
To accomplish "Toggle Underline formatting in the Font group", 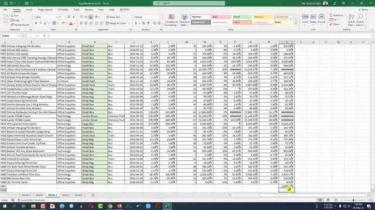I will click(45, 23).
